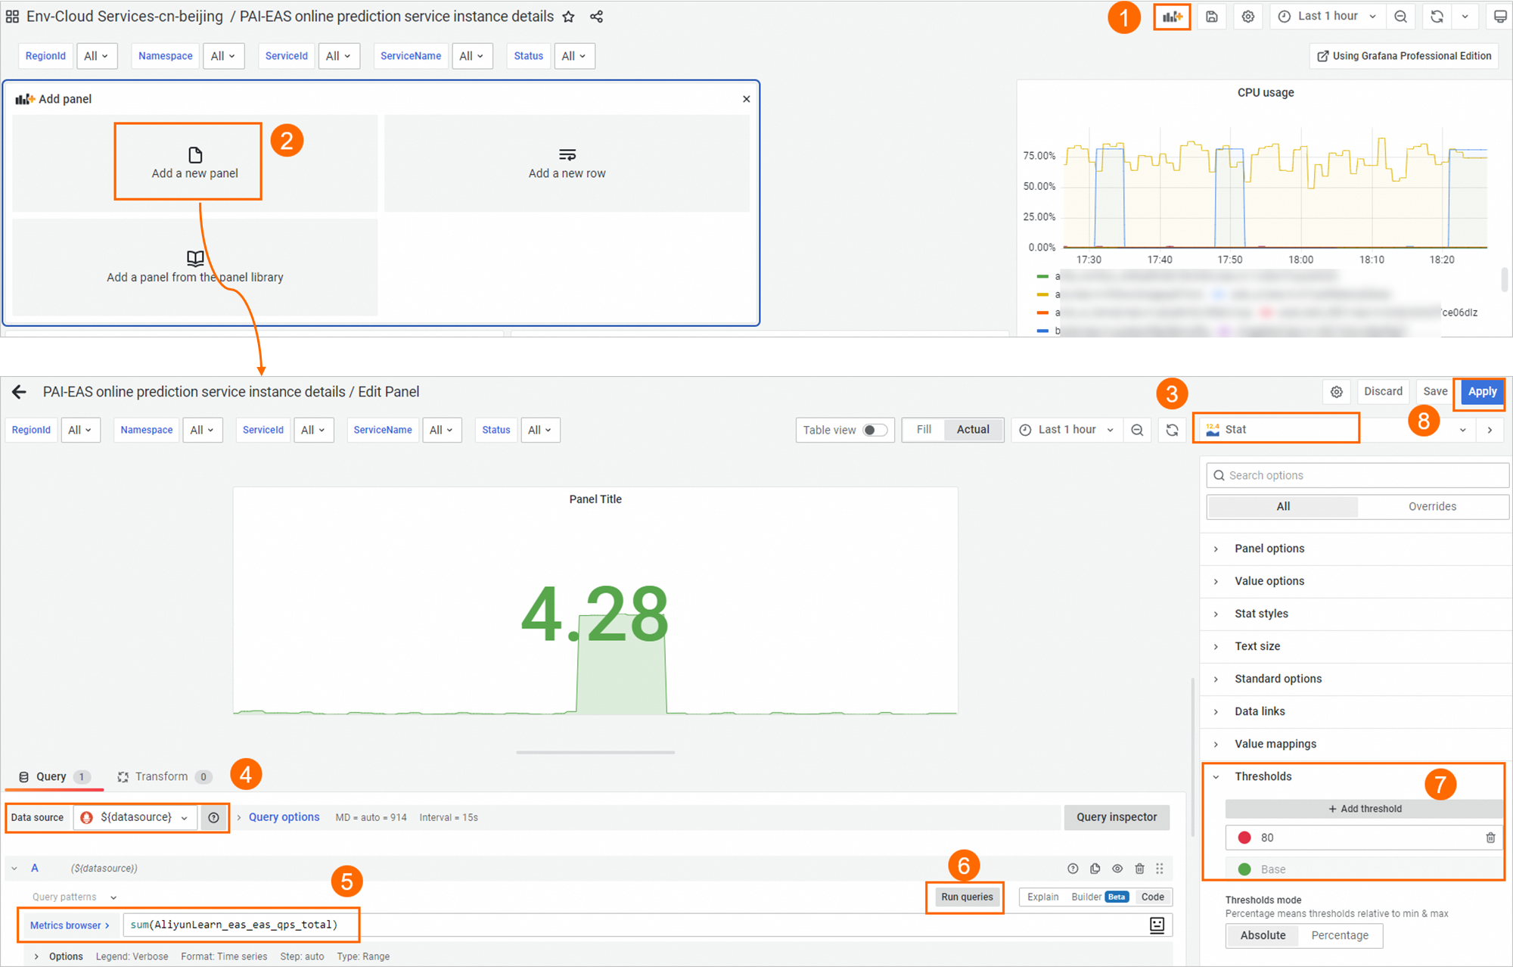Click the Run queries button

tap(965, 897)
